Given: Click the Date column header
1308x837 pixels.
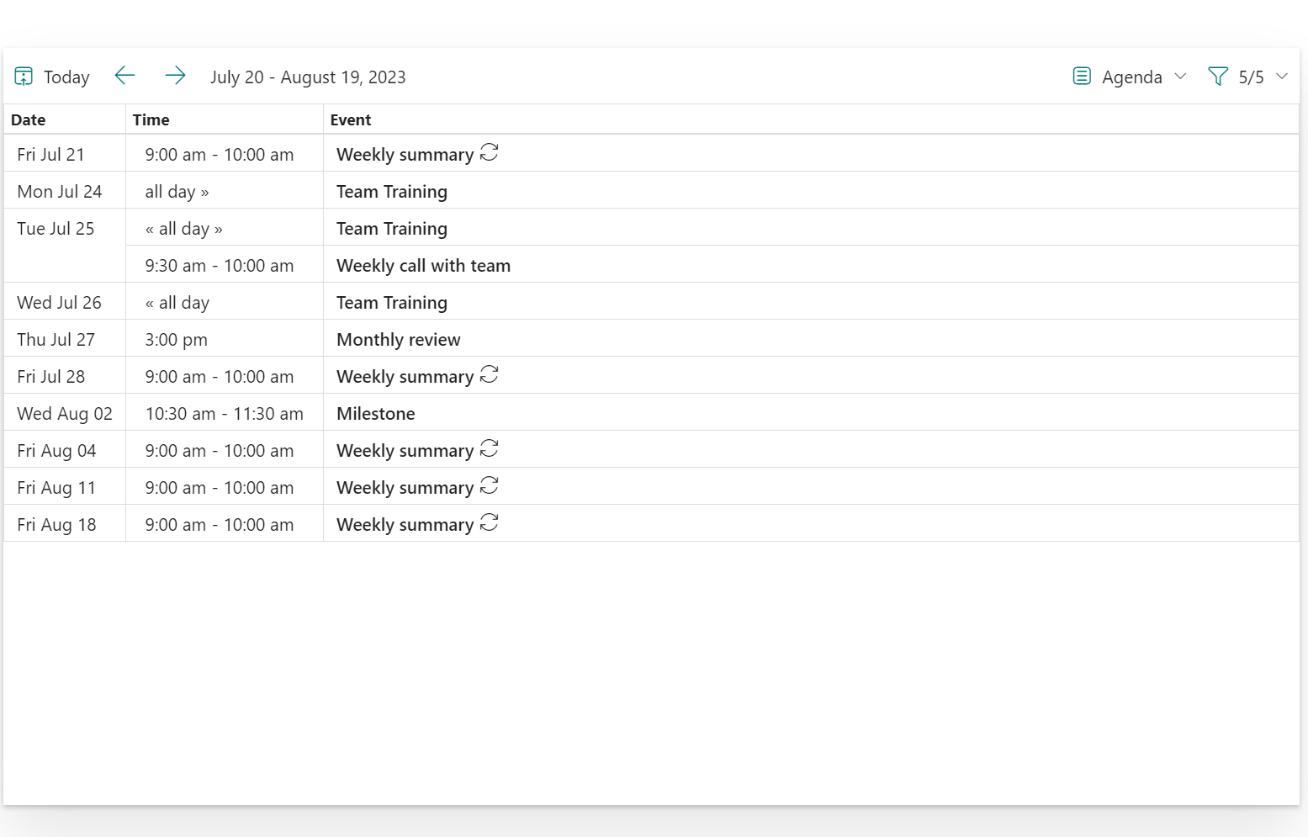Looking at the screenshot, I should pos(29,120).
